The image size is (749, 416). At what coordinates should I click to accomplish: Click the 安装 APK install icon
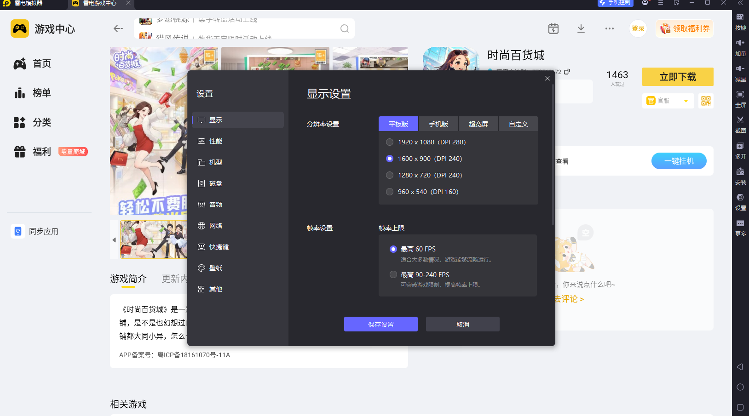pyautogui.click(x=740, y=176)
